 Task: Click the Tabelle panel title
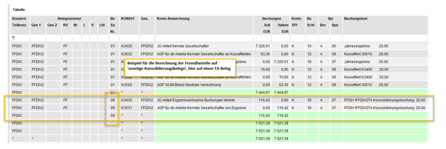[19, 10]
